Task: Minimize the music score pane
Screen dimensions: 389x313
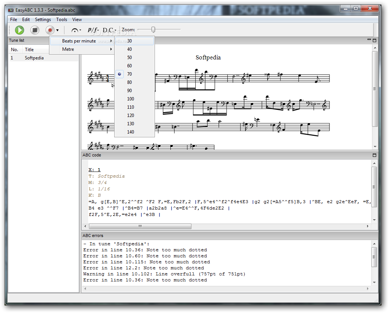Action: click(369, 40)
